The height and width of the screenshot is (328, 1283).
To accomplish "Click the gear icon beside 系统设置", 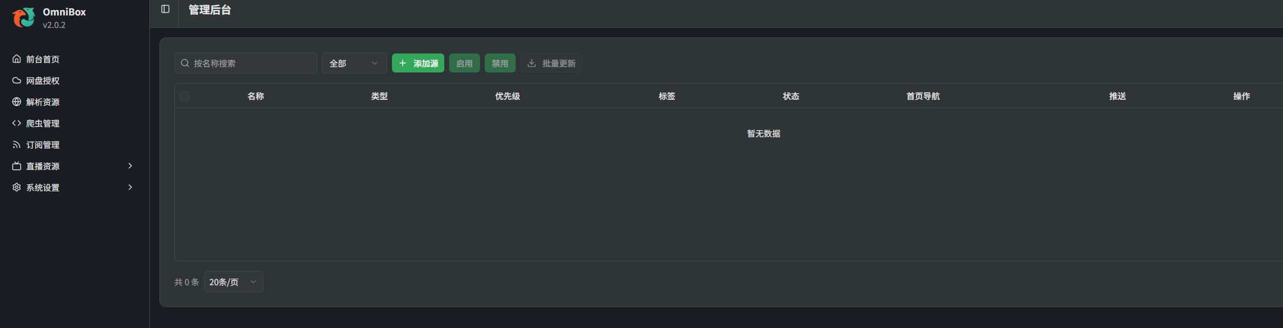I will click(17, 187).
